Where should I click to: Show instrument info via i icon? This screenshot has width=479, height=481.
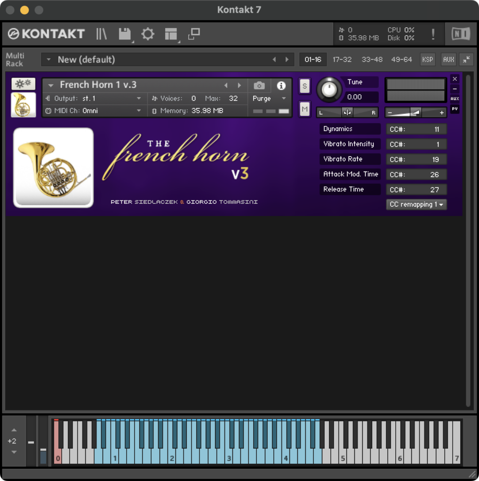click(x=281, y=85)
